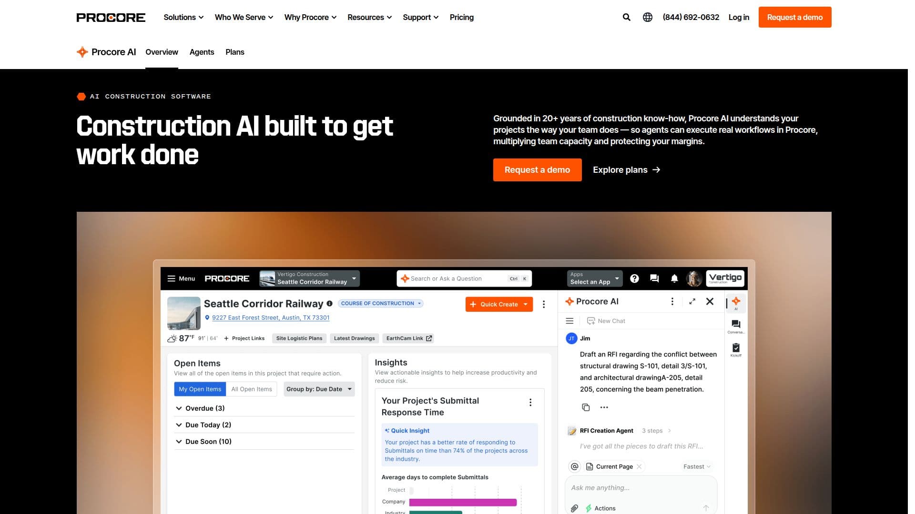Open the Group by: Due Date dropdown
The height and width of the screenshot is (514, 915).
point(319,389)
